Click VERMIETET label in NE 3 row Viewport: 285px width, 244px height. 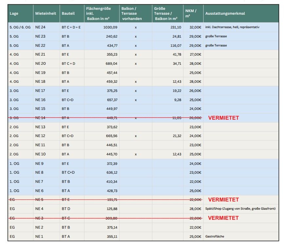[x=223, y=218]
